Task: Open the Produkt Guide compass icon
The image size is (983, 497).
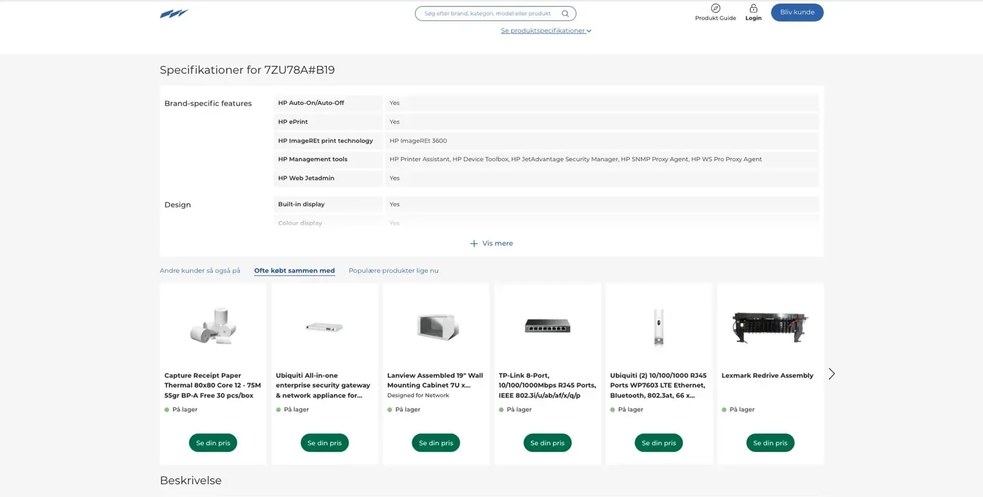Action: [716, 9]
